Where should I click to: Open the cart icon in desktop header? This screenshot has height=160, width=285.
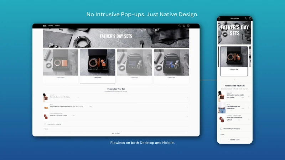(x=188, y=26)
